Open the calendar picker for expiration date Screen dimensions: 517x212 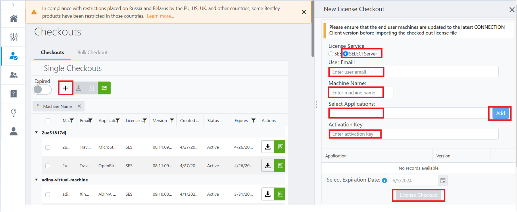coord(443,180)
